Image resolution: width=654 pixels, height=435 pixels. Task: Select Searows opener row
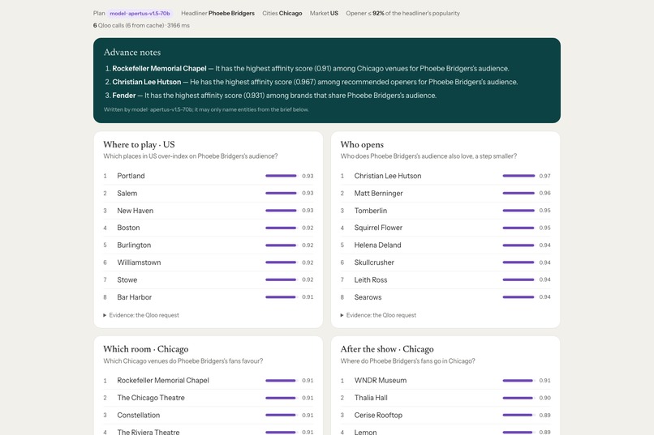[445, 297]
